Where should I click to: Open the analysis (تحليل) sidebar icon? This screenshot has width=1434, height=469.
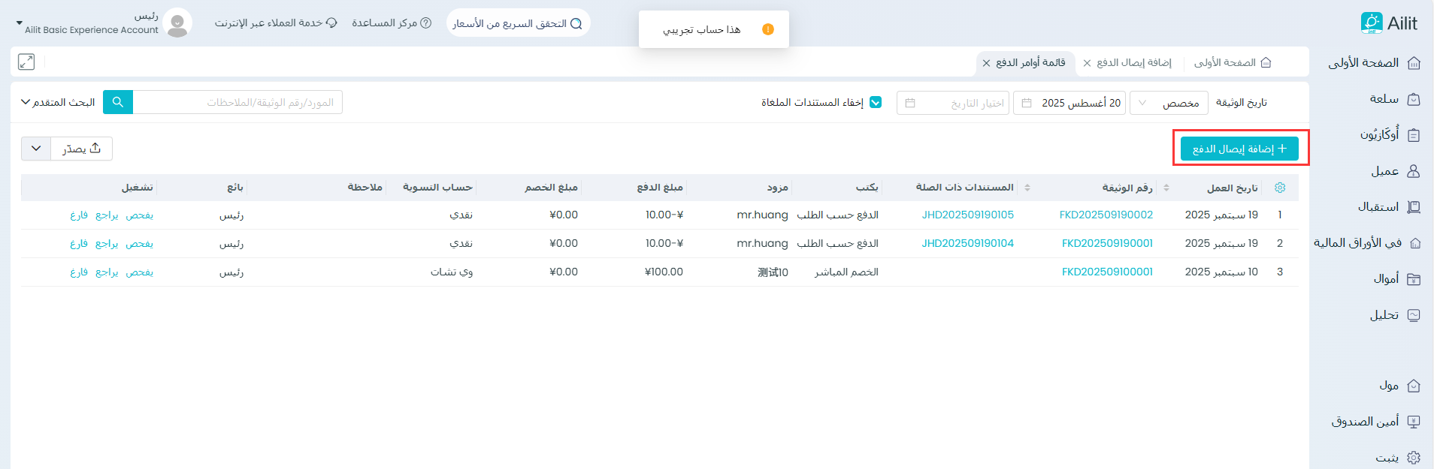coord(1414,315)
